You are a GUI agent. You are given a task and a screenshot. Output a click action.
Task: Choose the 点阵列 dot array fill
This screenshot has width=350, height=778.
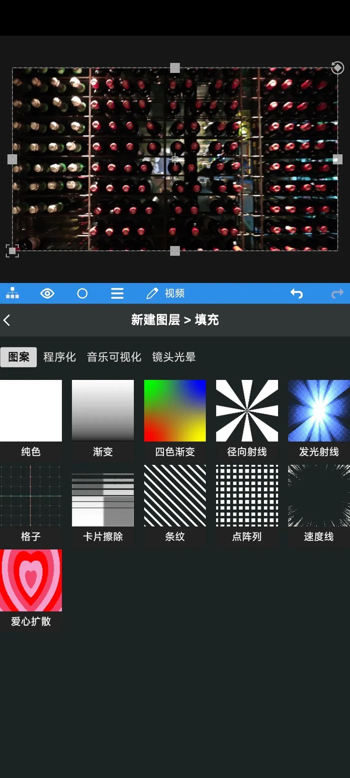[247, 505]
